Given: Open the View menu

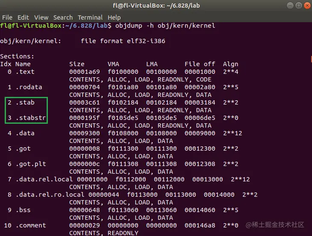Looking at the screenshot, I should pos(41,17).
